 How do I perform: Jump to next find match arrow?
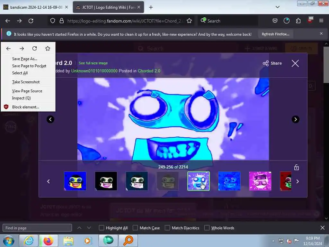click(x=89, y=228)
